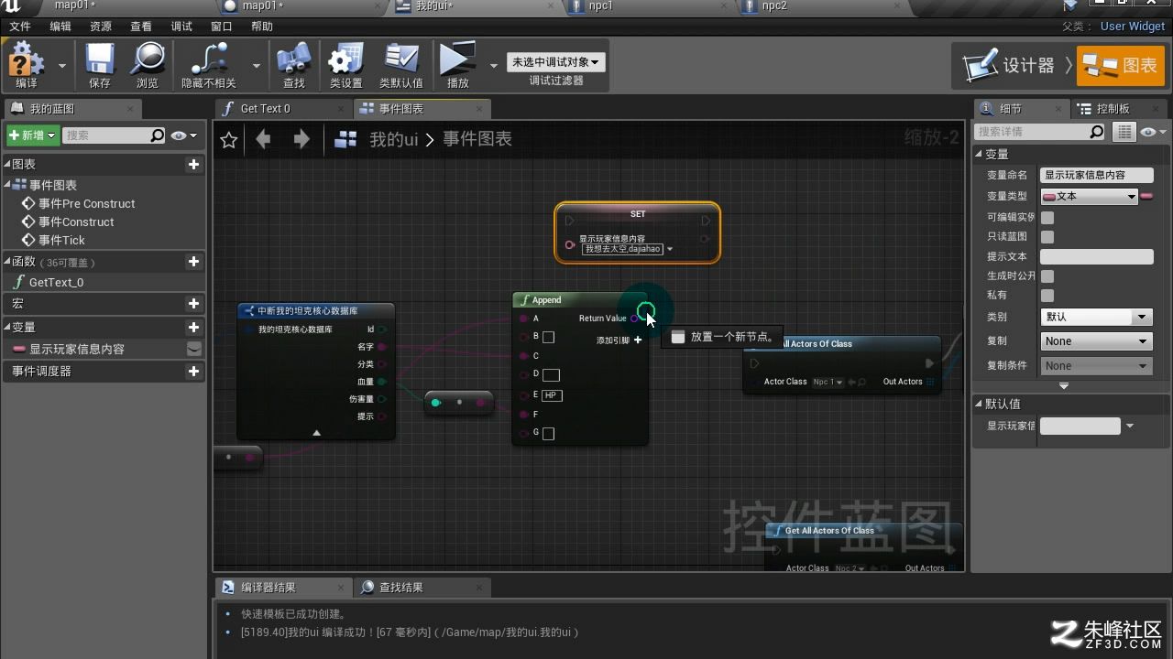
Task: Navigate back with the left arrow
Action: pos(264,139)
